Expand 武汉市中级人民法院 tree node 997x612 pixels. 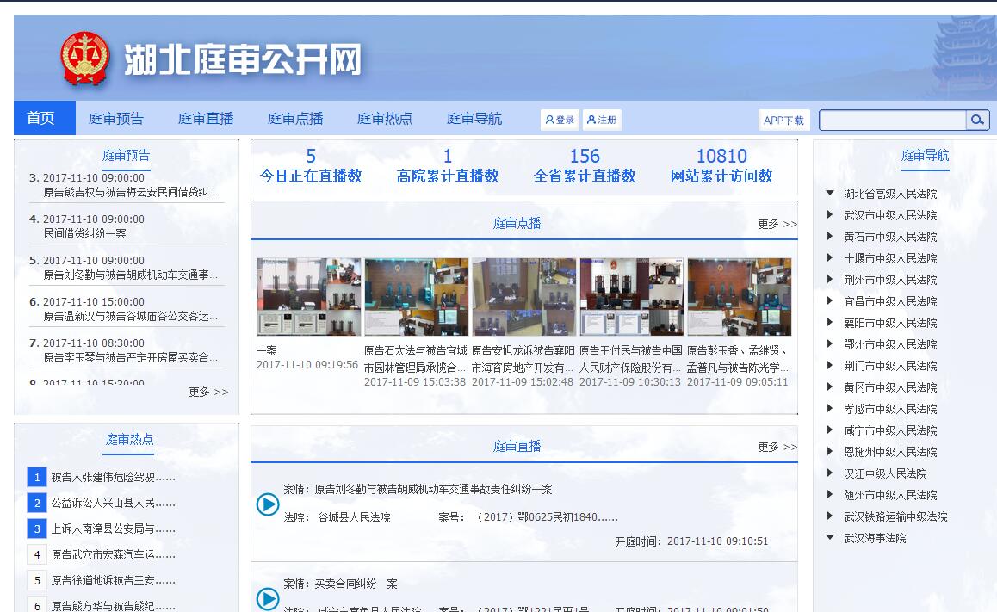(x=830, y=215)
